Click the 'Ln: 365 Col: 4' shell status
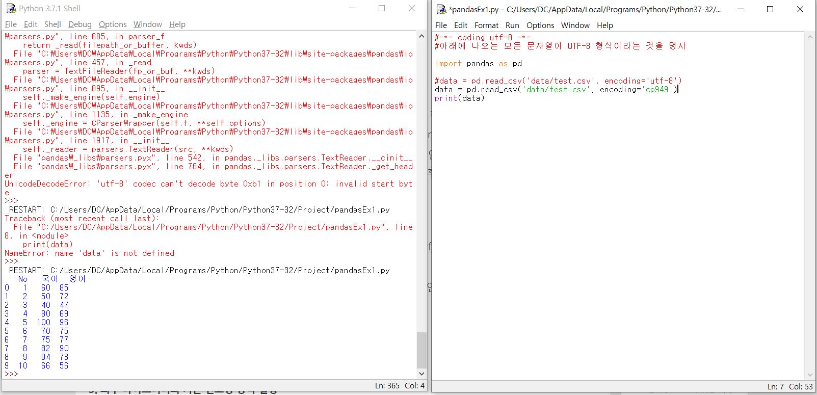Screen dimensions: 817x395 [x=400, y=386]
